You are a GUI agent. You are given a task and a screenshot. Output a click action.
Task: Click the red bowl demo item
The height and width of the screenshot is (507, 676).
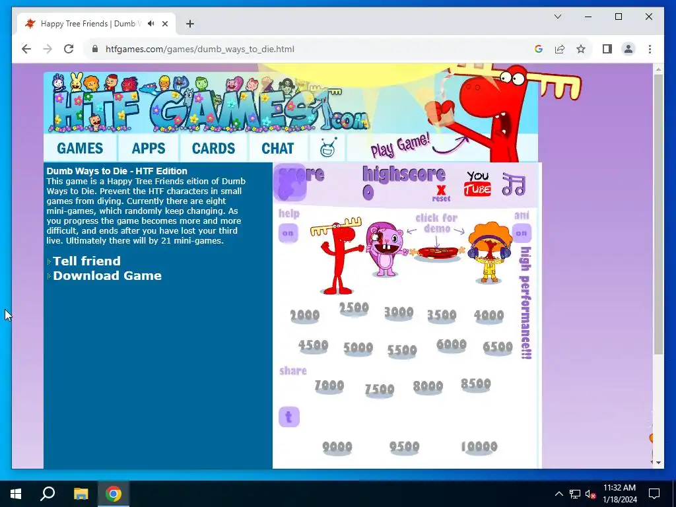[x=437, y=253]
